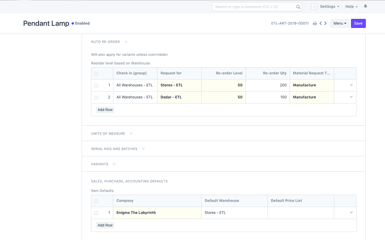The width and height of the screenshot is (385, 240).
Task: Tick checkbox for reorder row 2
Action: [96, 97]
